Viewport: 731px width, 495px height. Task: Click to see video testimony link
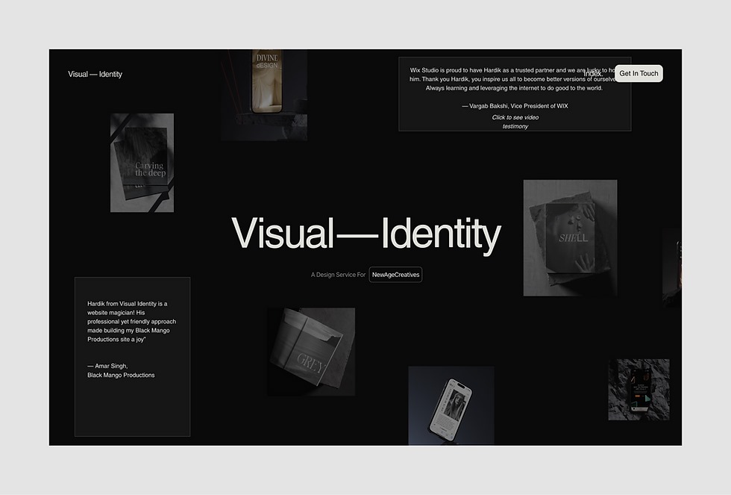coord(515,122)
